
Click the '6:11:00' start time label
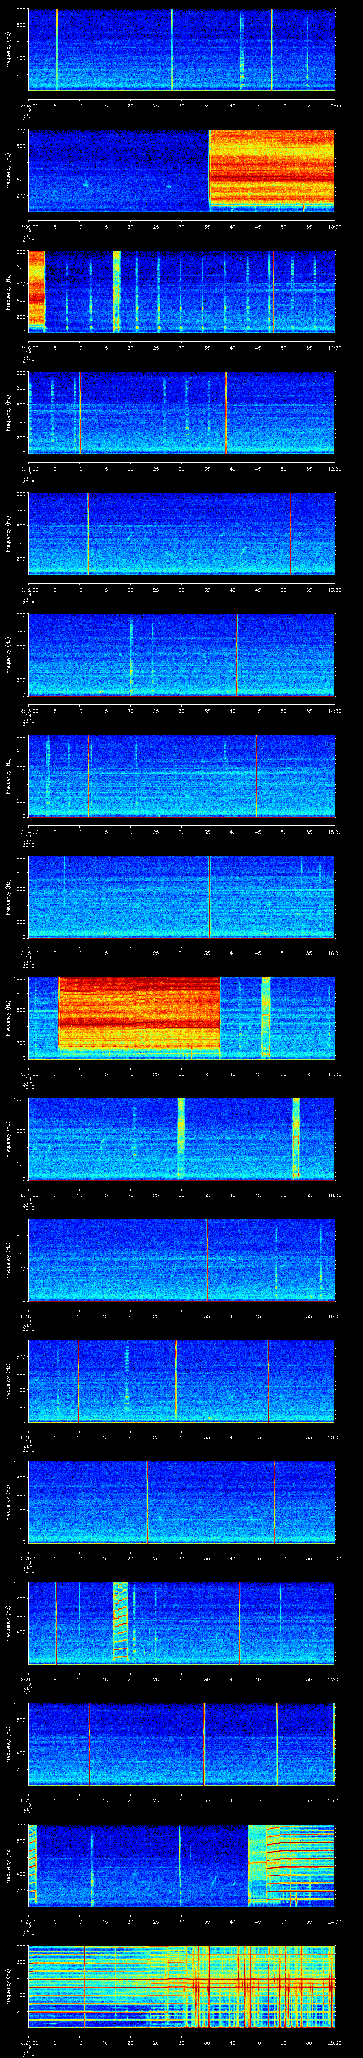coord(29,469)
